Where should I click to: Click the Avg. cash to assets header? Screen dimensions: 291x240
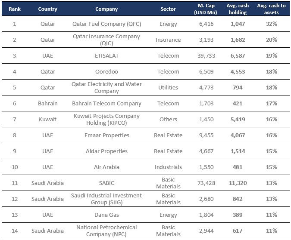[272, 9]
